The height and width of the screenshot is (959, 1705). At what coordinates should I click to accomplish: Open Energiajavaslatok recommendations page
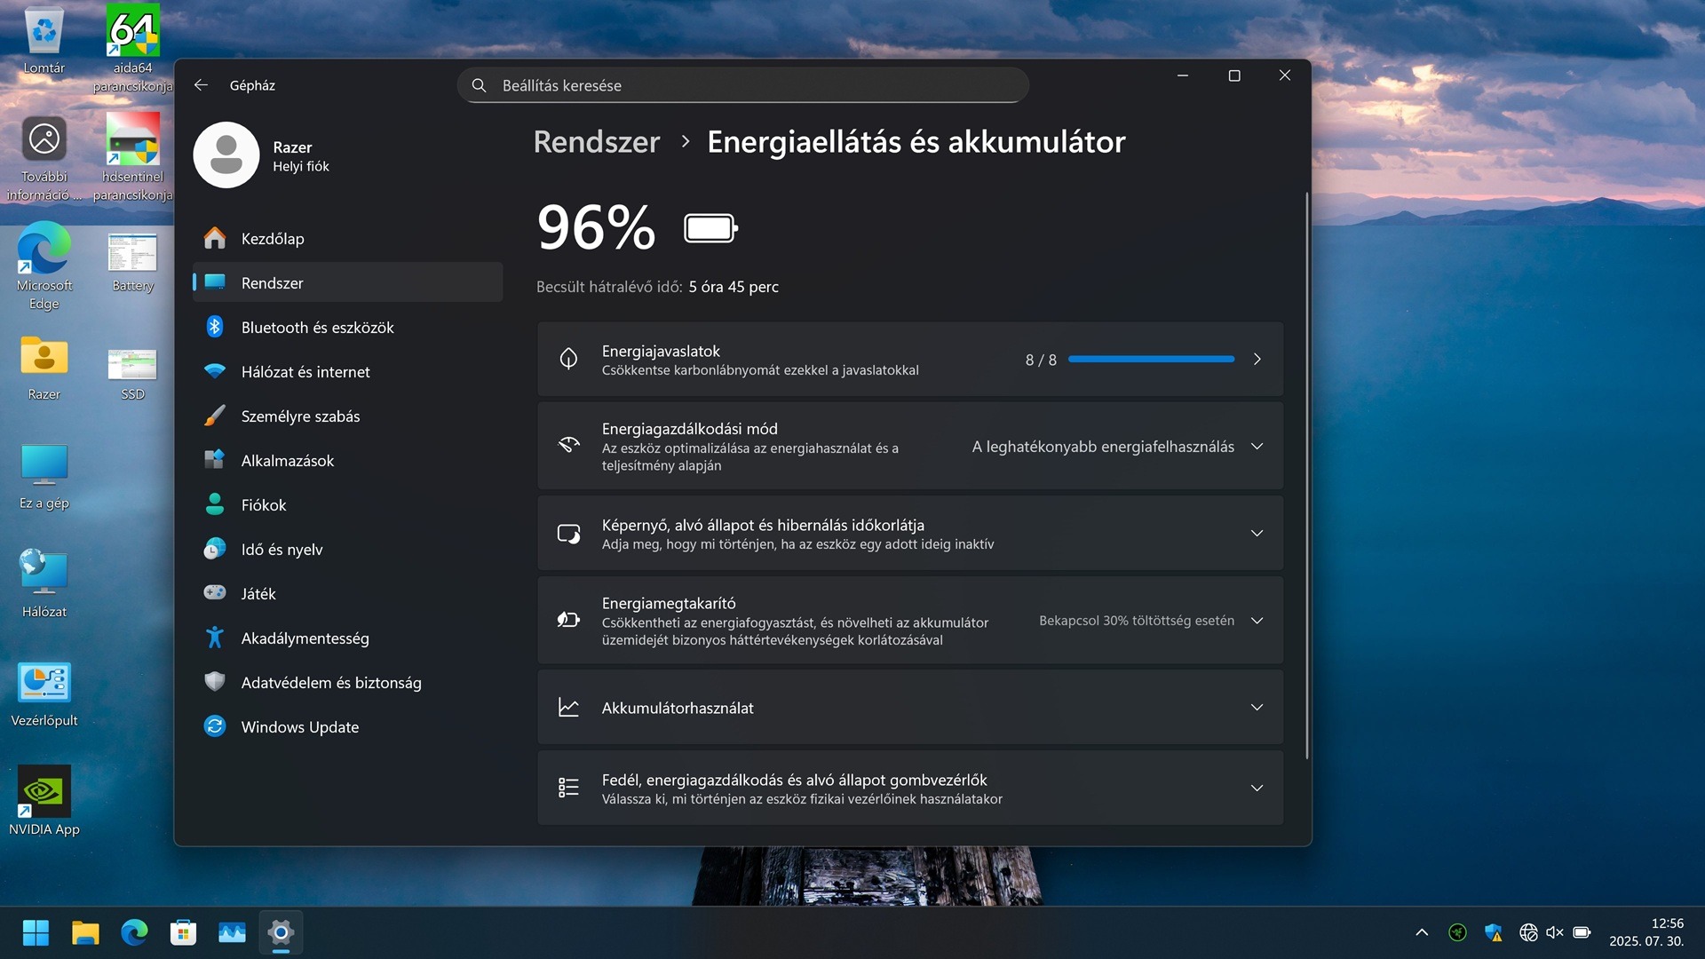[1257, 360]
